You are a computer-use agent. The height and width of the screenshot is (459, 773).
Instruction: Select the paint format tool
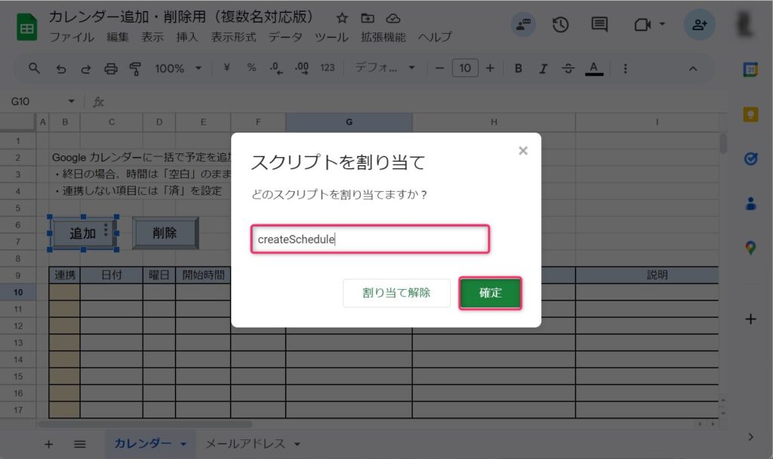pyautogui.click(x=135, y=68)
